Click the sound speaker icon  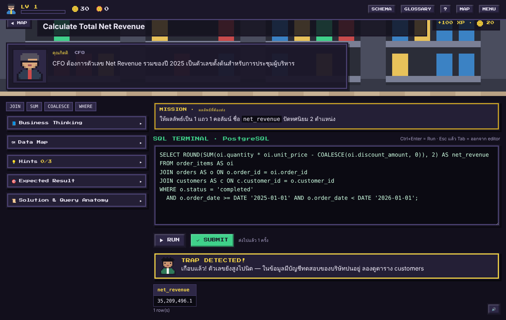(494, 309)
